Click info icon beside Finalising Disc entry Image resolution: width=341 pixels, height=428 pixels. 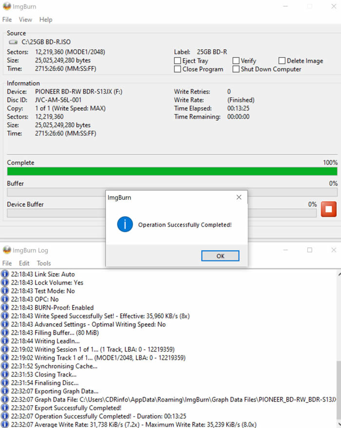tap(5, 383)
